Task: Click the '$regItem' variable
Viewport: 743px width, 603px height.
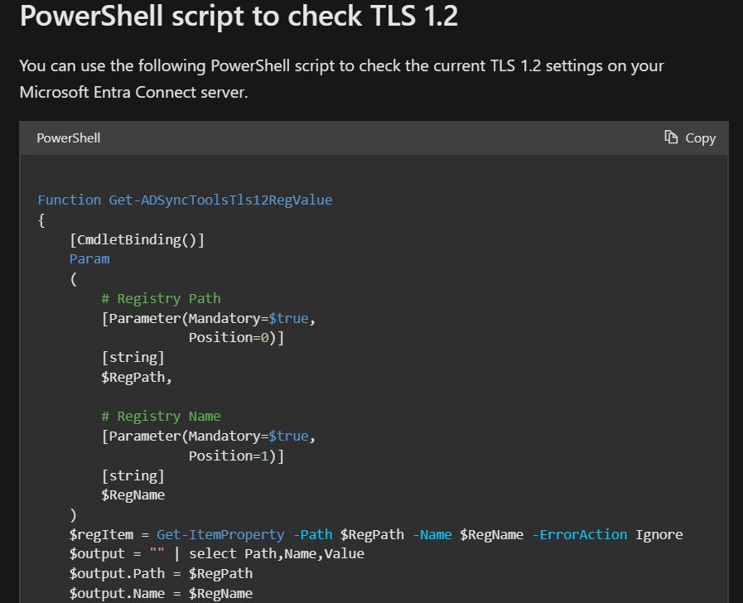Action: pos(101,535)
